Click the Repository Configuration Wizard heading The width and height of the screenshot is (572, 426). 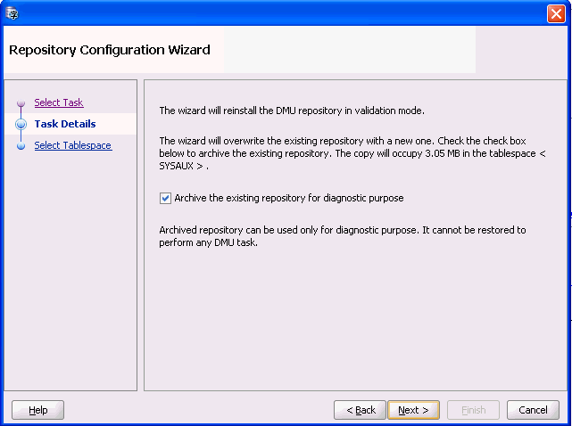(x=110, y=50)
